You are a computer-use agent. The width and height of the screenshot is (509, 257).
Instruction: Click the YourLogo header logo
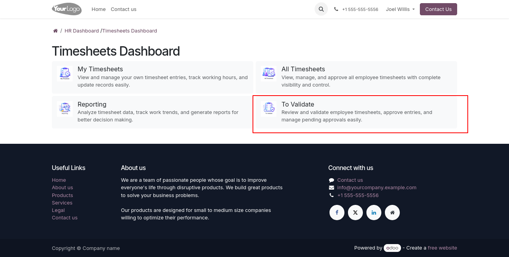[x=67, y=9]
